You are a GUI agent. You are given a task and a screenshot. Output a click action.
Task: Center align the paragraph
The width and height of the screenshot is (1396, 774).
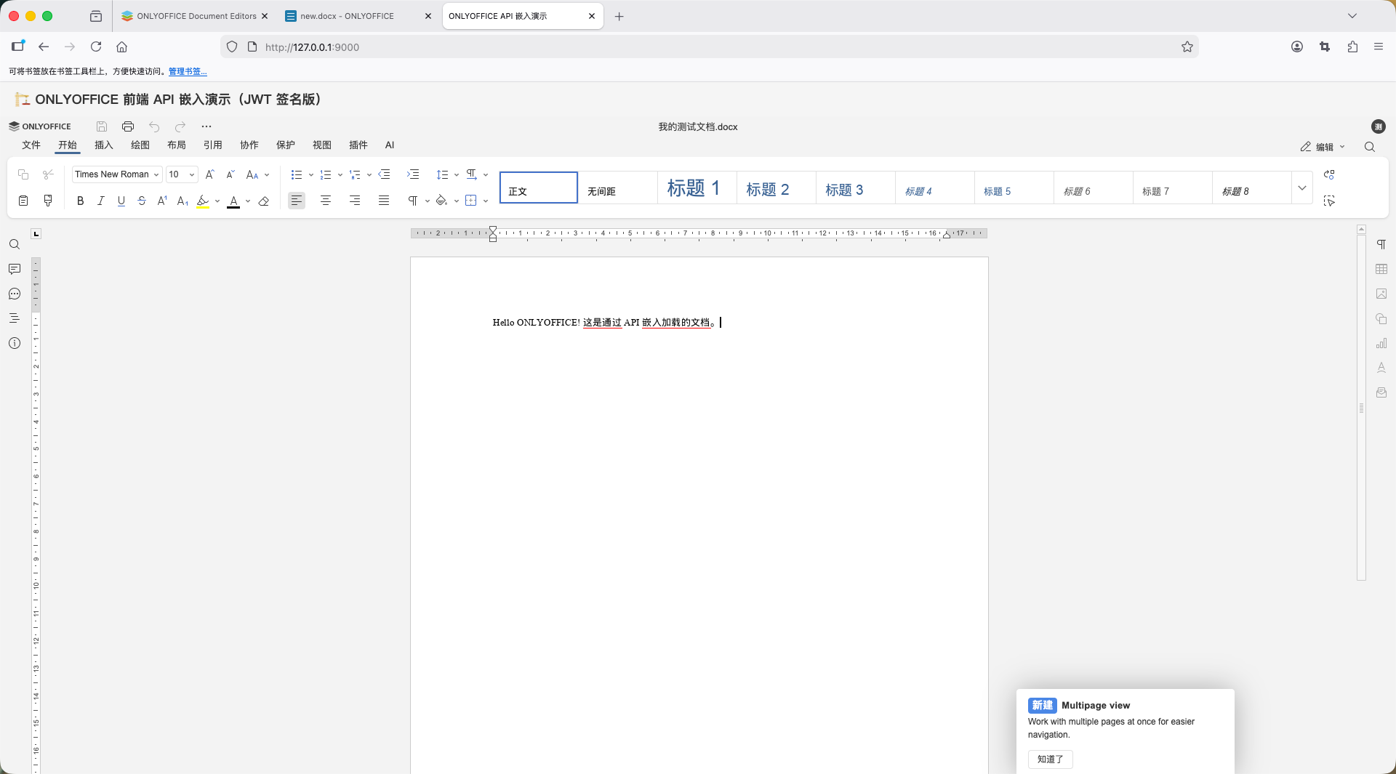326,201
